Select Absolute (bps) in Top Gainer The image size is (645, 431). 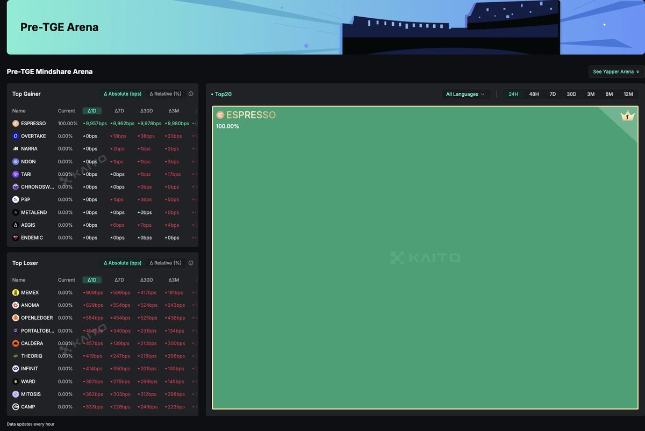tap(123, 94)
